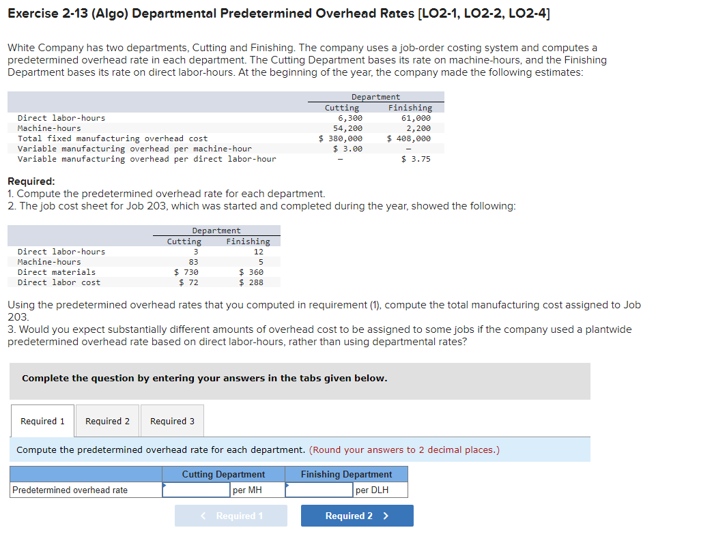Click the per DLH unit label
This screenshot has height=545, width=727.
(x=372, y=490)
